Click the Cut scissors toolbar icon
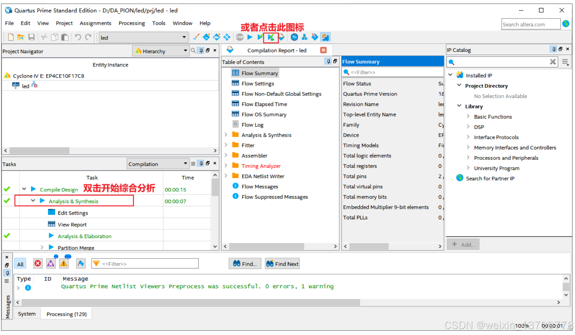Screen dimensions: 575x335 click(44, 37)
